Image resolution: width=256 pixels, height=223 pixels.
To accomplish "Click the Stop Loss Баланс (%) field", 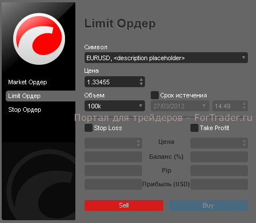I will [113, 157].
